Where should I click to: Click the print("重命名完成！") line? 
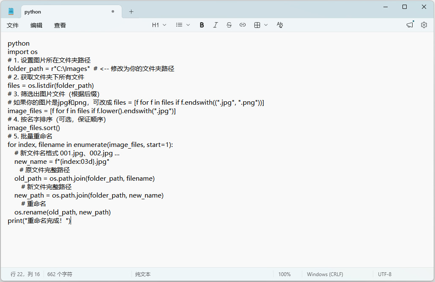[x=39, y=221]
